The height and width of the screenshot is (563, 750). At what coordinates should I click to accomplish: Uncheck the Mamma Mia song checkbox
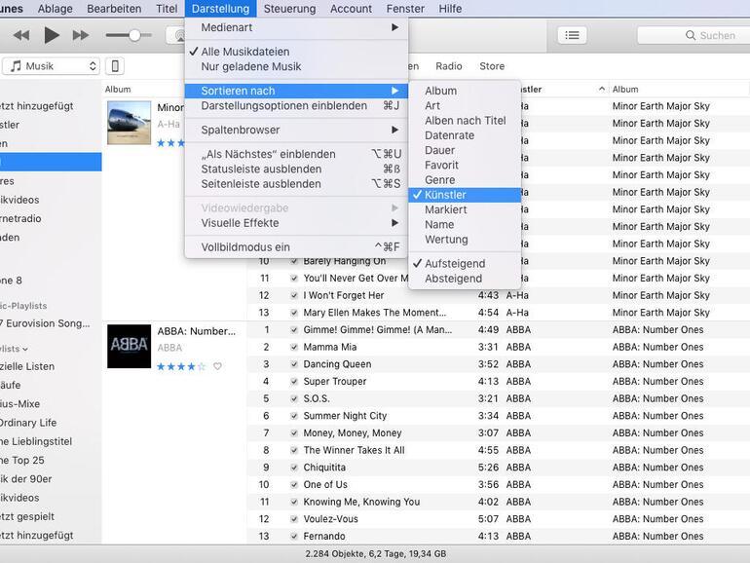tap(294, 347)
